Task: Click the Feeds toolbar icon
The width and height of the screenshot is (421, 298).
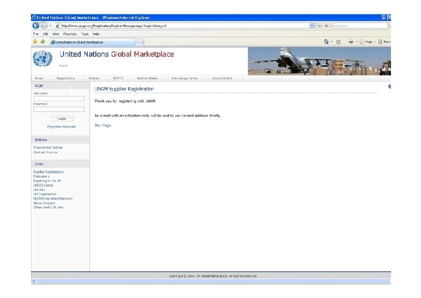Action: point(338,42)
